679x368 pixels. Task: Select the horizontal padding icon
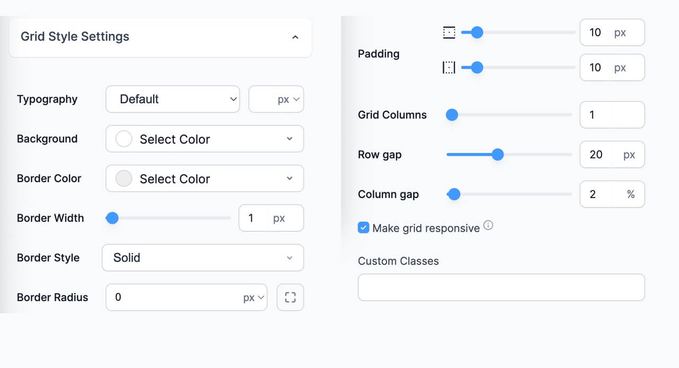pos(449,67)
